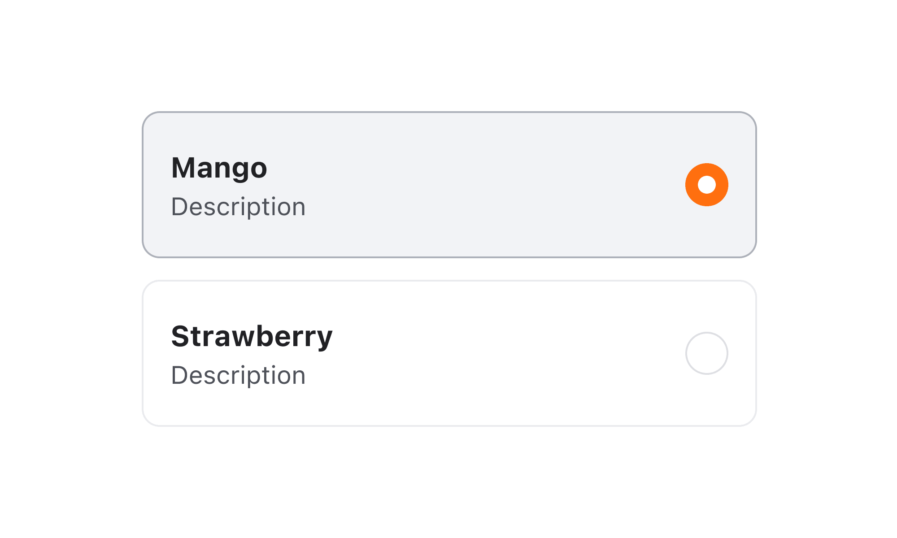Click the selected Mango option card

pyautogui.click(x=449, y=185)
